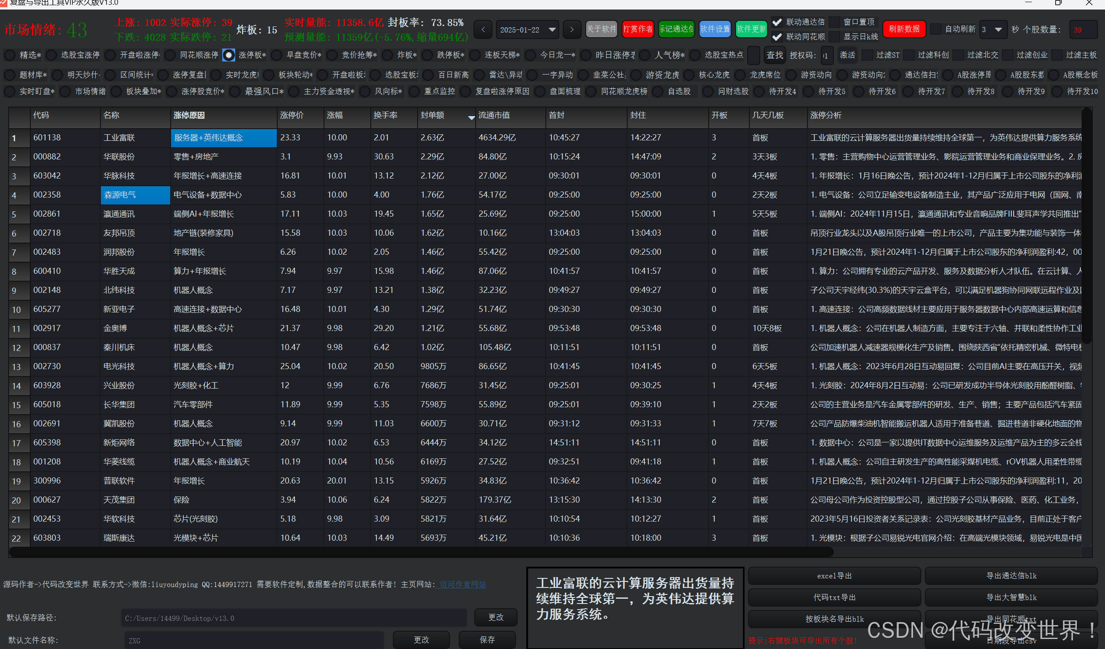Image resolution: width=1105 pixels, height=649 pixels.
Task: Click the green 软件更新 update button
Action: coord(751,29)
